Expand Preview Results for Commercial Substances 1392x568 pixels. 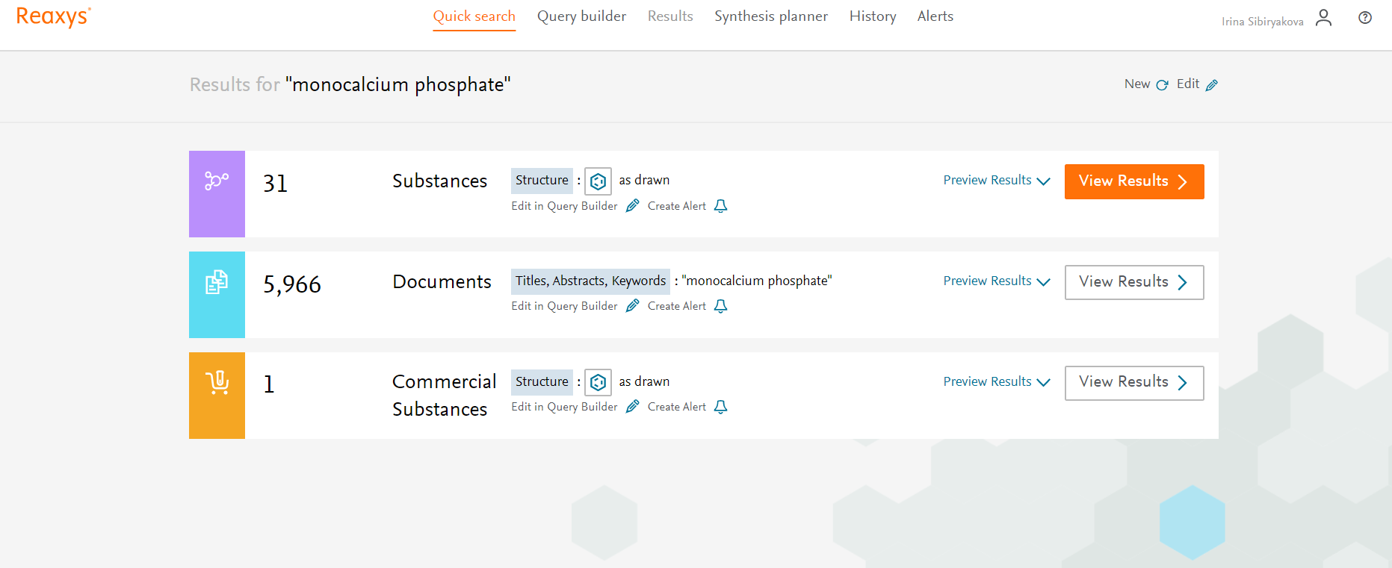pos(997,382)
